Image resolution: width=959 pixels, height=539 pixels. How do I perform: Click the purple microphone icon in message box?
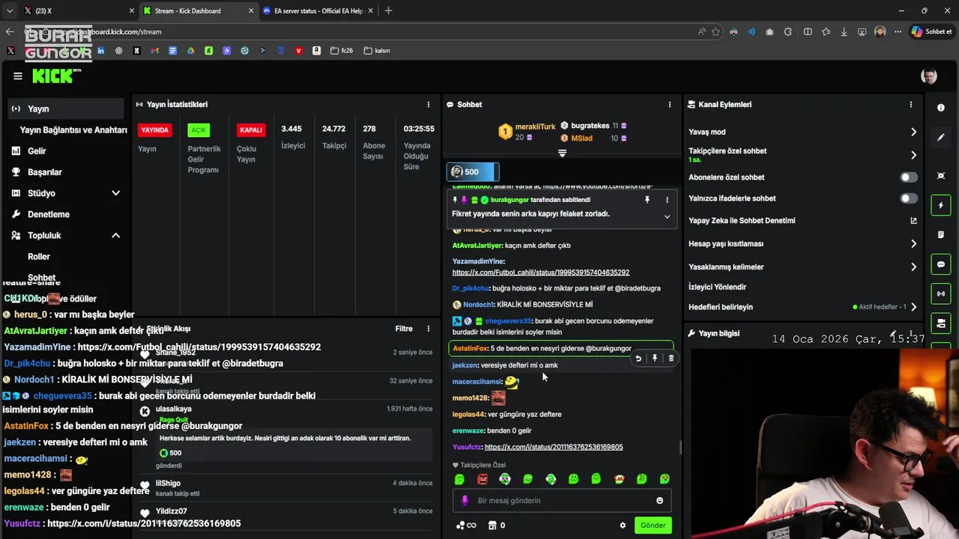[x=465, y=500]
